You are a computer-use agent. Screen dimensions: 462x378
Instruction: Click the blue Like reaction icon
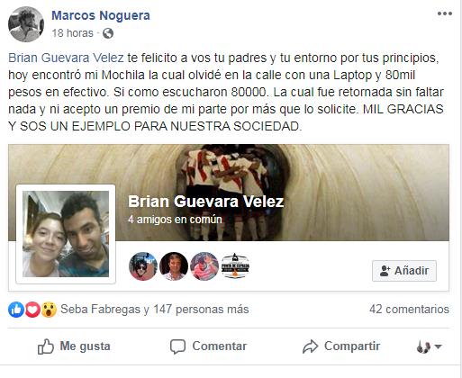pyautogui.click(x=16, y=310)
